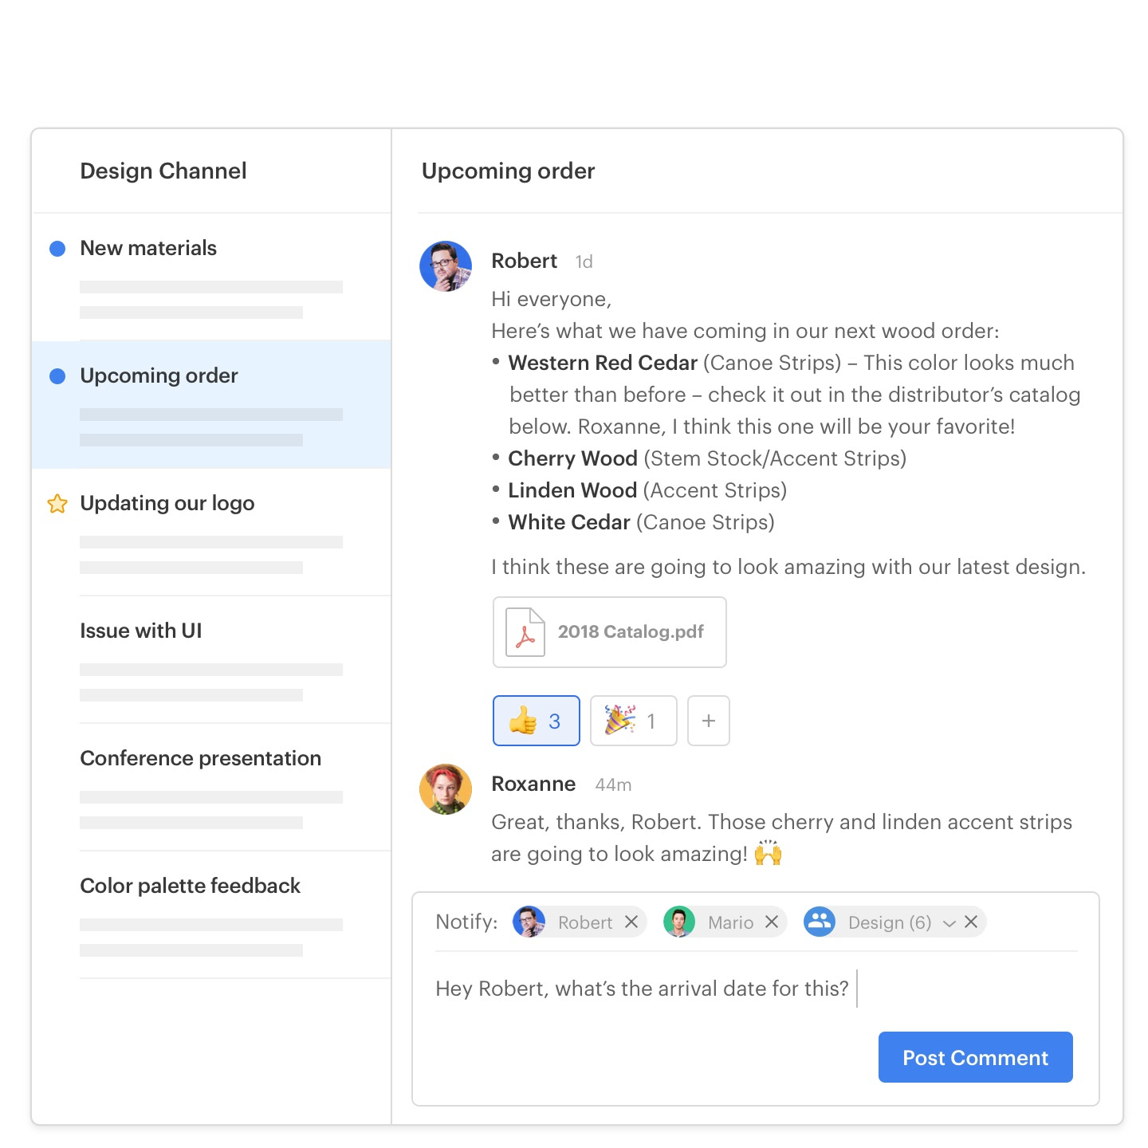1148x1148 pixels.
Task: Toggle the party popper reaction
Action: click(633, 721)
